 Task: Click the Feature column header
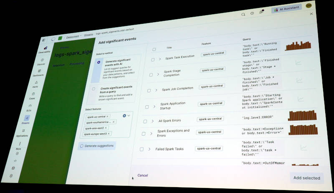206,43
